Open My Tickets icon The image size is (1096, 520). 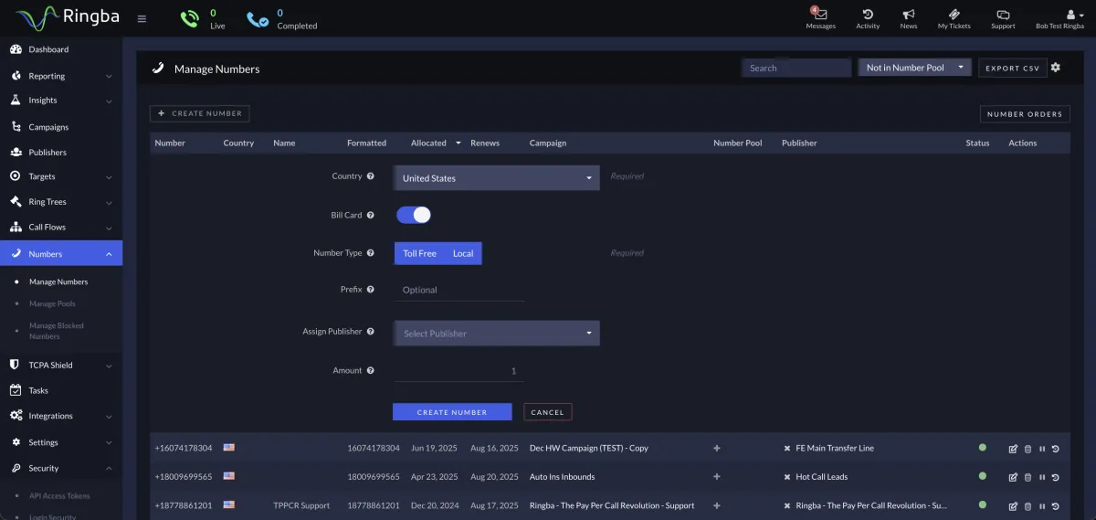[x=954, y=15]
